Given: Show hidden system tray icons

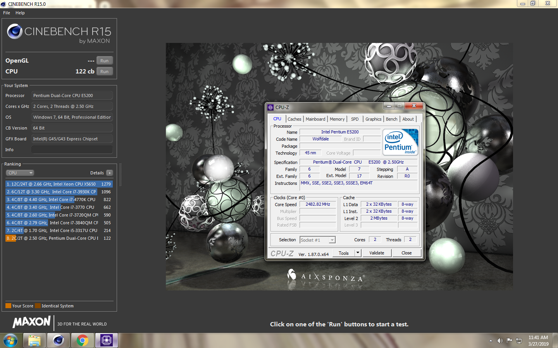Looking at the screenshot, I should pyautogui.click(x=491, y=341).
